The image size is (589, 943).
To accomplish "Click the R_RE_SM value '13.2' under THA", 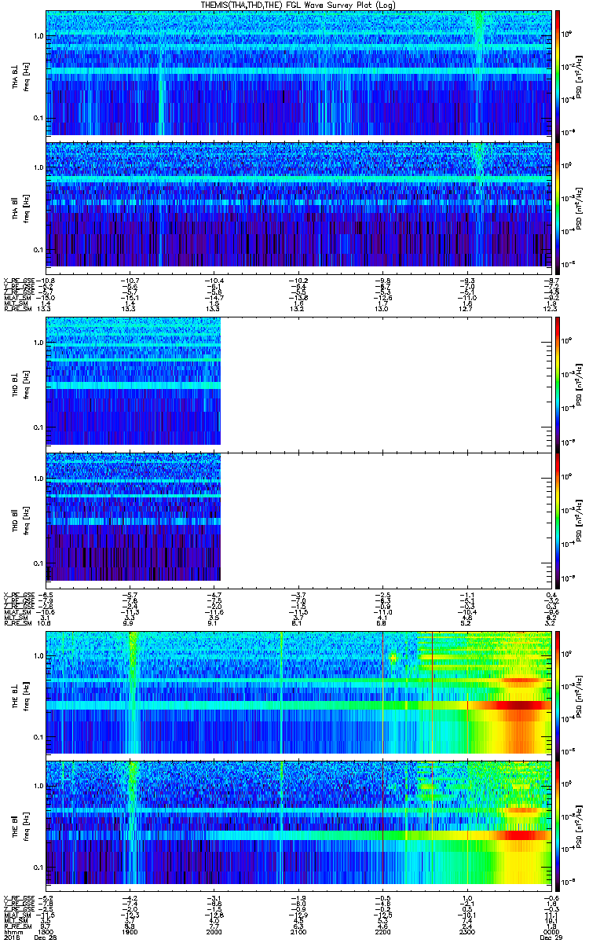I will pos(298,309).
